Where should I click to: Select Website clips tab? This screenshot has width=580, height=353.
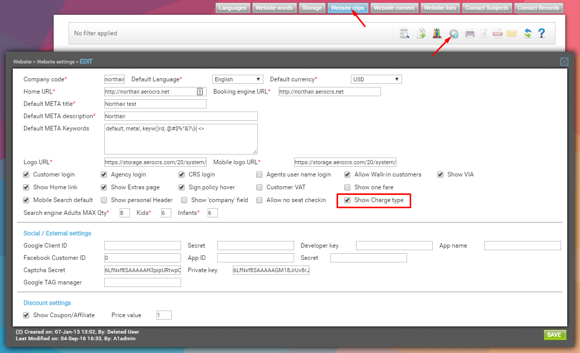347,8
